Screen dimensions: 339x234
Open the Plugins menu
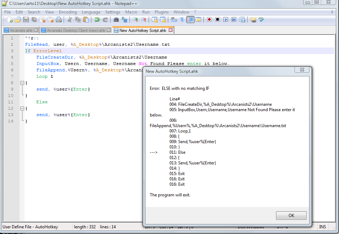tap(161, 12)
